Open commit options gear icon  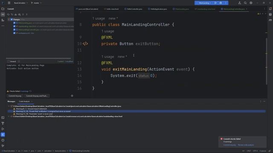coord(72,96)
